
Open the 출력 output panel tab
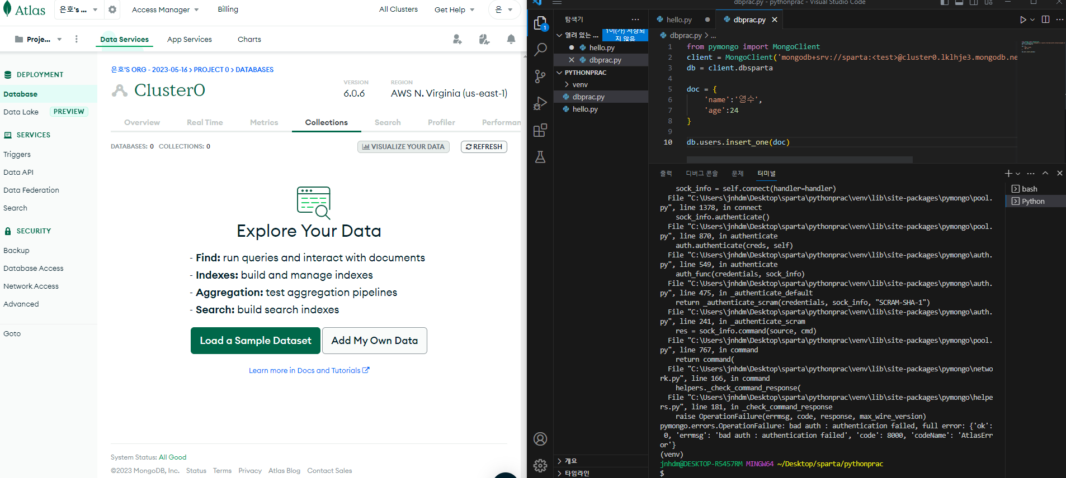666,174
